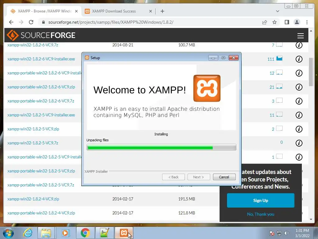This screenshot has height=239, width=318.
Task: Click the page vertical scrollbar thumb
Action: click(x=311, y=72)
